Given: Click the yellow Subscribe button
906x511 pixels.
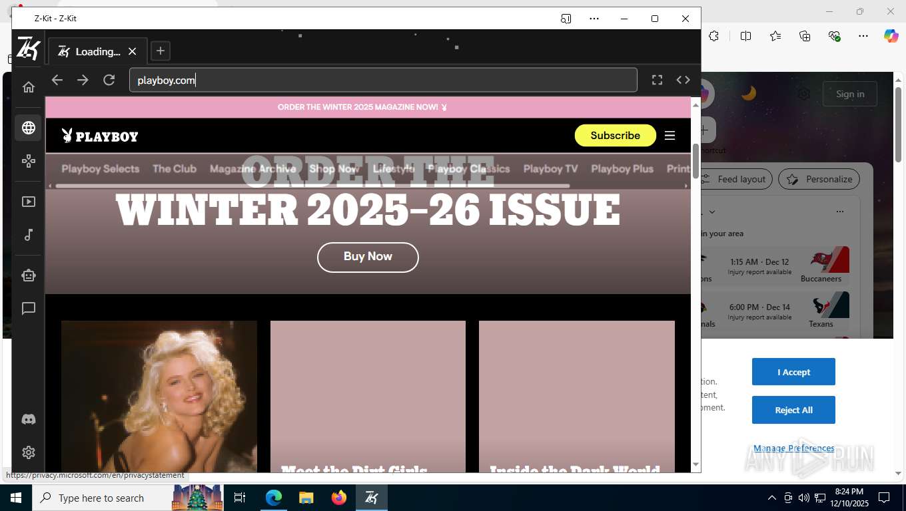Looking at the screenshot, I should (x=615, y=136).
